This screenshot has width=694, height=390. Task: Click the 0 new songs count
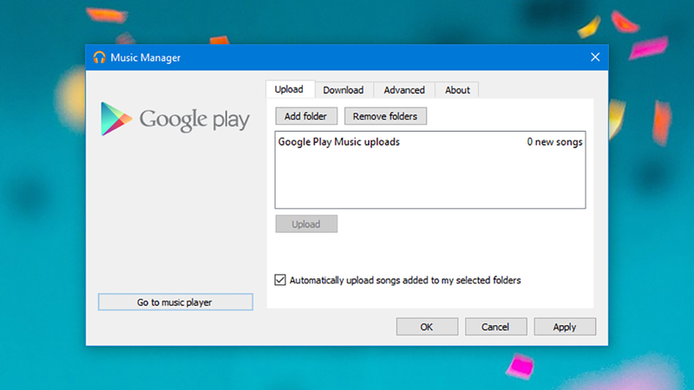point(554,142)
